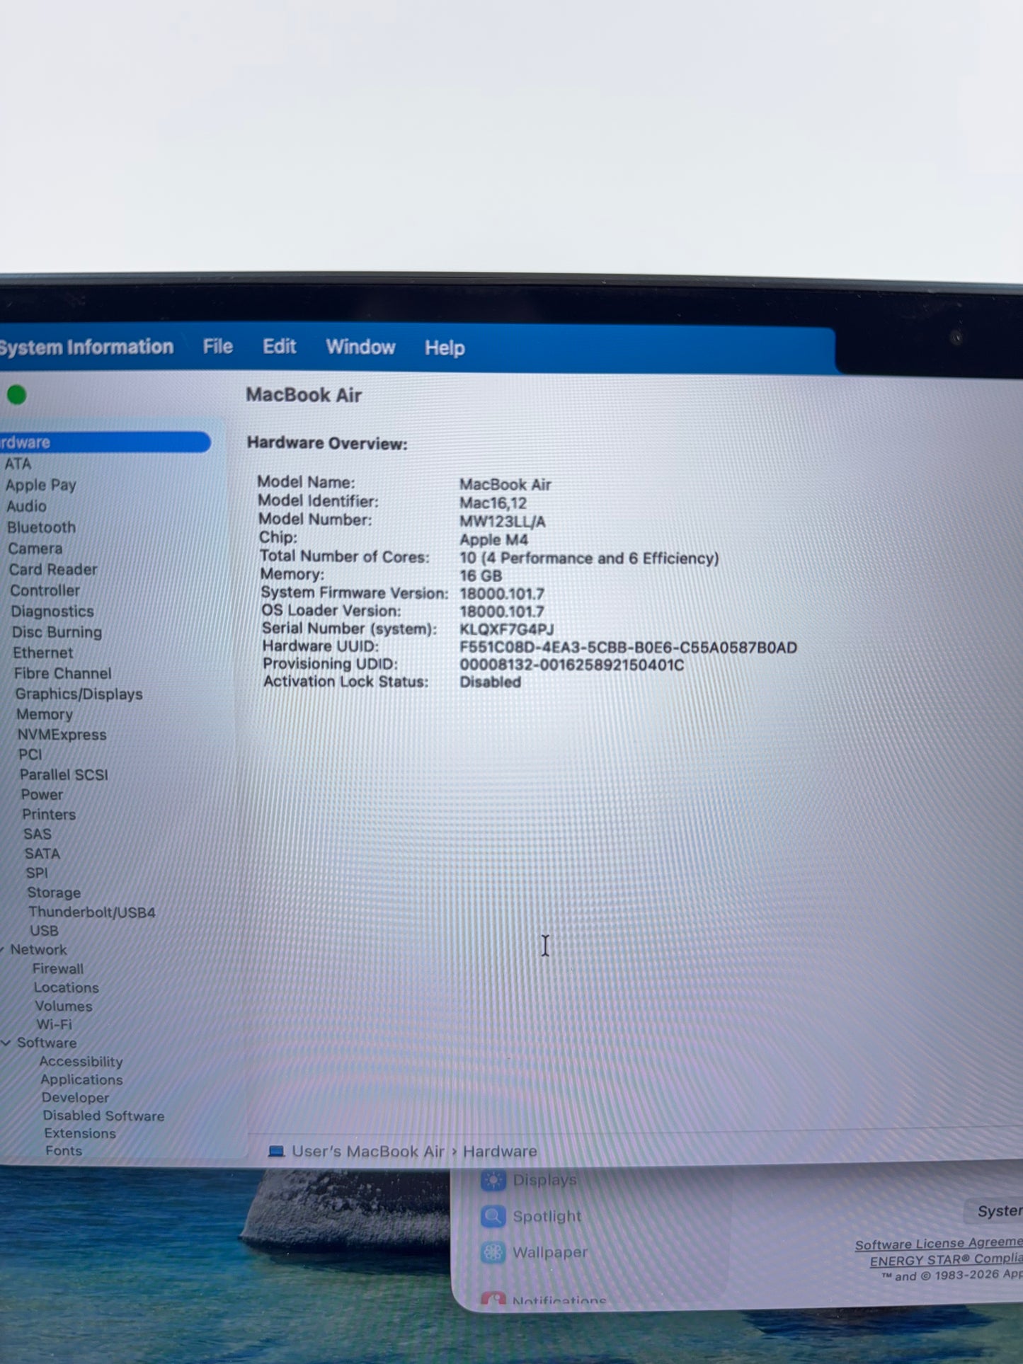Select SATA in the sidebar
Image resolution: width=1023 pixels, height=1364 pixels.
point(42,854)
